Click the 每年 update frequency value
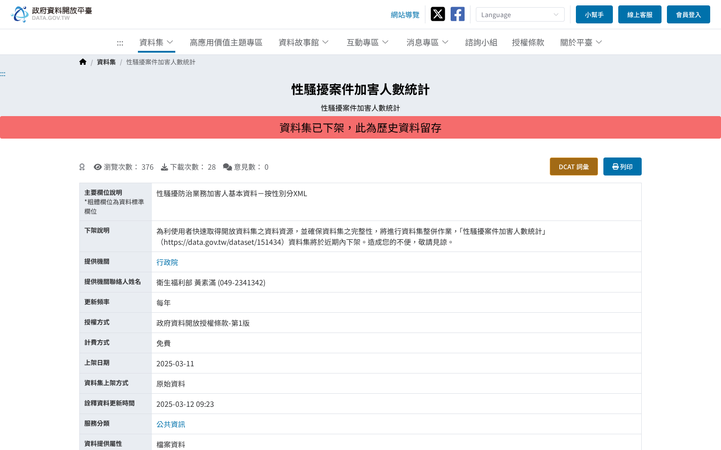 (x=164, y=303)
